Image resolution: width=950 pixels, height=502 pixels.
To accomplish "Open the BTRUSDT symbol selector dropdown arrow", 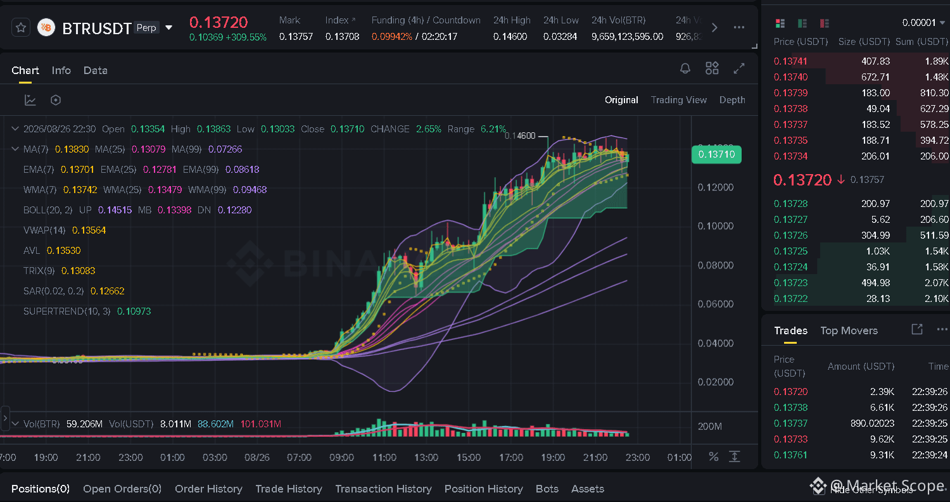I will click(168, 27).
